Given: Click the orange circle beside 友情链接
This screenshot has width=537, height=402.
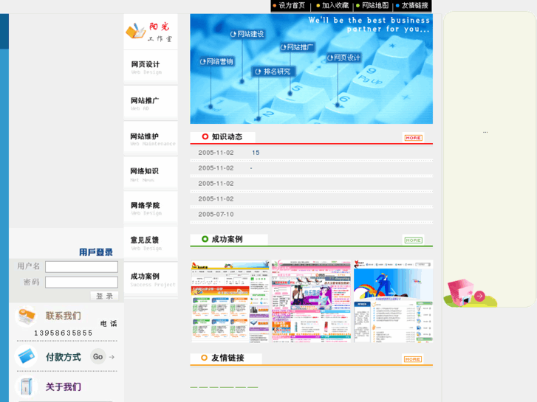Looking at the screenshot, I should click(204, 358).
